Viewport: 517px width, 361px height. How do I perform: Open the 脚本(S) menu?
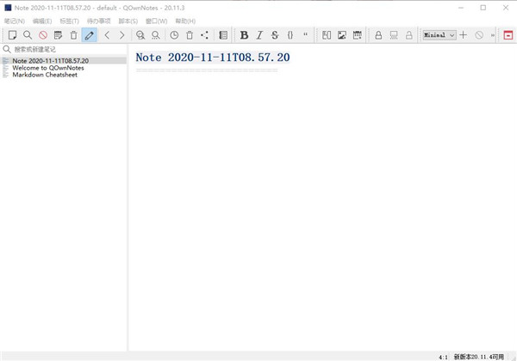128,21
